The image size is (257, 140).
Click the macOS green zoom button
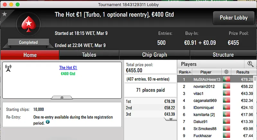17,5
